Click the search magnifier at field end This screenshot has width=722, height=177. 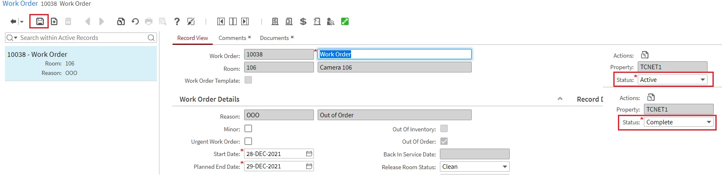(x=151, y=38)
